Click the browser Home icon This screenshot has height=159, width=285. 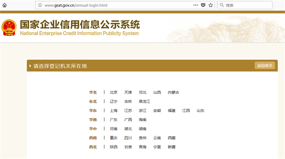click(4, 5)
